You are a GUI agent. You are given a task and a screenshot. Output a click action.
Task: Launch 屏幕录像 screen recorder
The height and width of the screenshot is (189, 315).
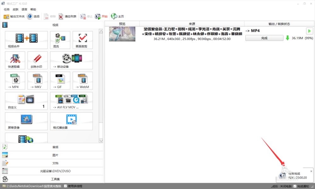(26, 121)
